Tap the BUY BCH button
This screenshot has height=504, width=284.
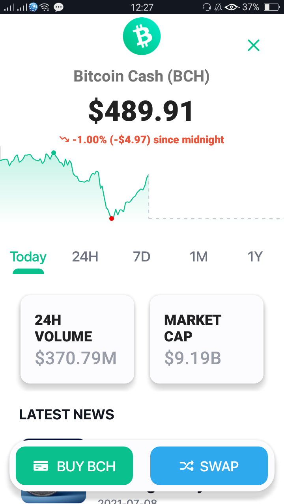[x=74, y=466]
